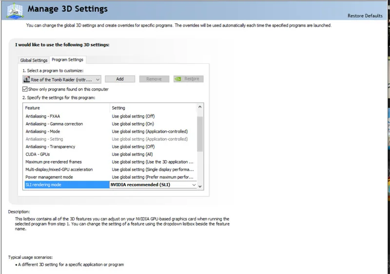Choose the Maximum pre-rendered frames row

53,162
